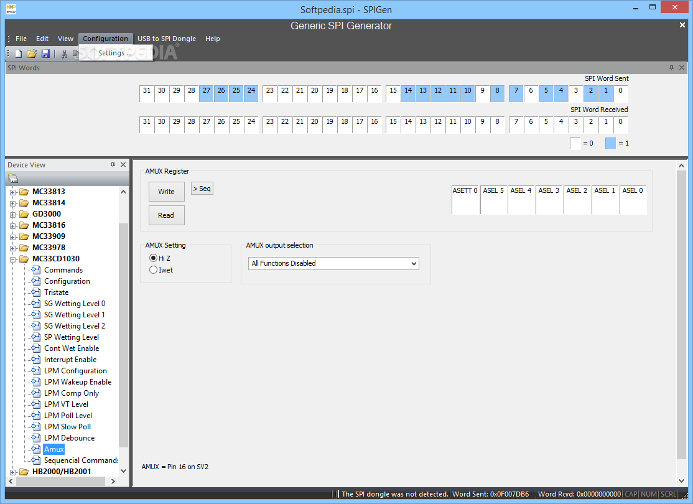Open the Configuration menu
Image resolution: width=693 pixels, height=504 pixels.
pos(105,39)
